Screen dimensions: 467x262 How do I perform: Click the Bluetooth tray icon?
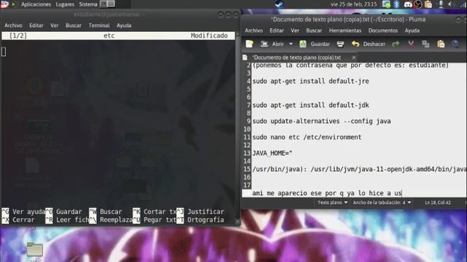coord(396,4)
